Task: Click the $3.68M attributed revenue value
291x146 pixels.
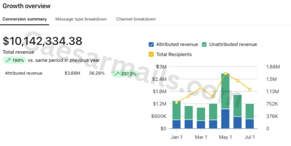Action: pyautogui.click(x=73, y=73)
